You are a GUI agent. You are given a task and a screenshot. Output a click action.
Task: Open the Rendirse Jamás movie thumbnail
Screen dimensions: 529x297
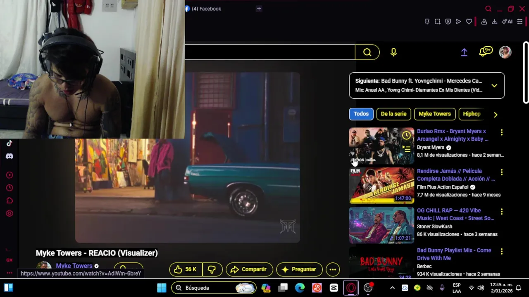pos(381,186)
